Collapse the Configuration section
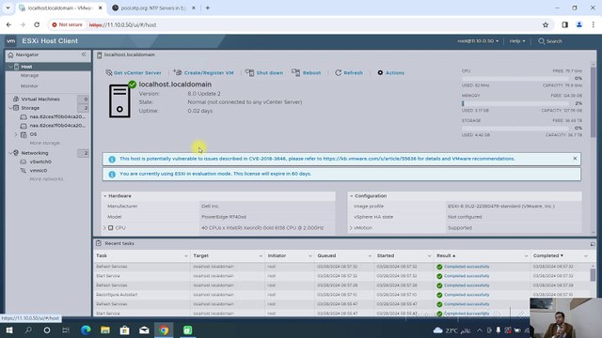 (351, 196)
